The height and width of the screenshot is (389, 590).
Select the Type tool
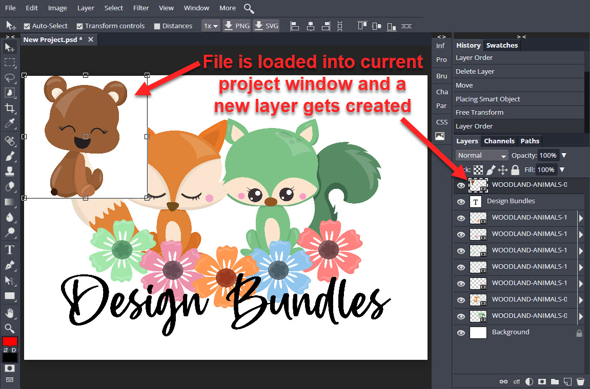coord(10,250)
